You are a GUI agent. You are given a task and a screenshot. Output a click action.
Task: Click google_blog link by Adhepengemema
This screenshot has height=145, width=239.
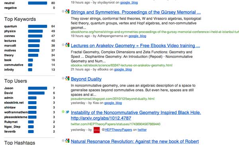137,36
